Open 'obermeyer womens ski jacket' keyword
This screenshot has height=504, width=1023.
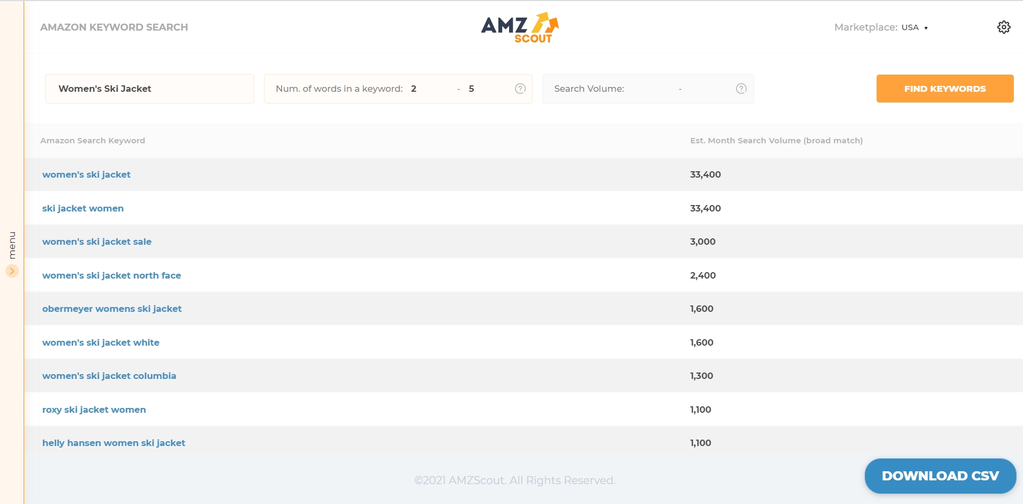(x=112, y=308)
